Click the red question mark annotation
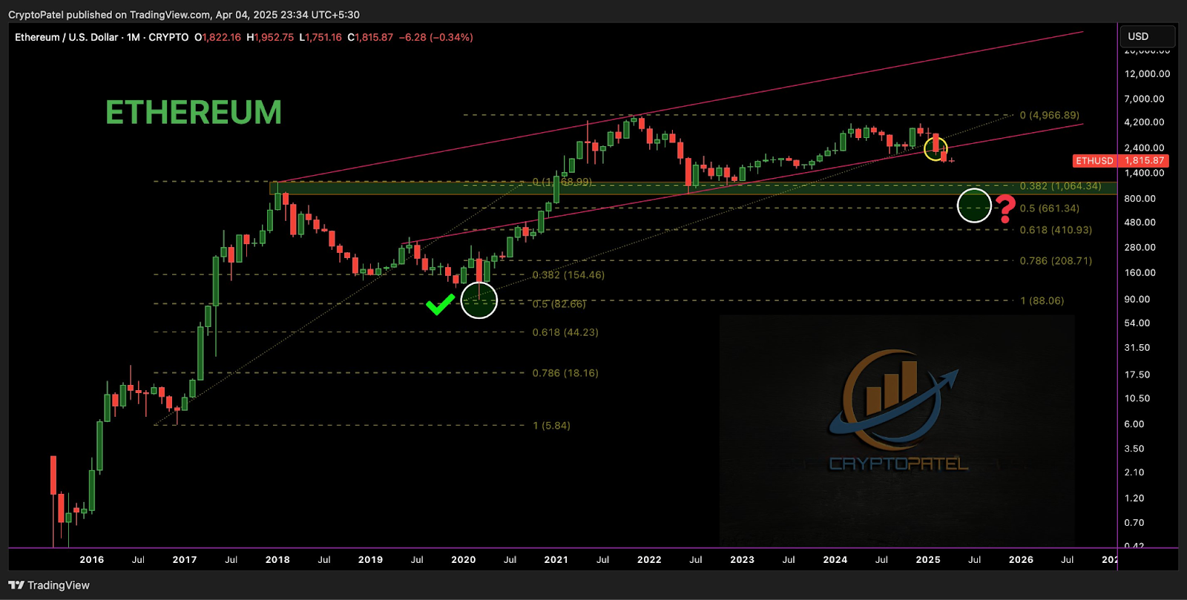 (1005, 208)
